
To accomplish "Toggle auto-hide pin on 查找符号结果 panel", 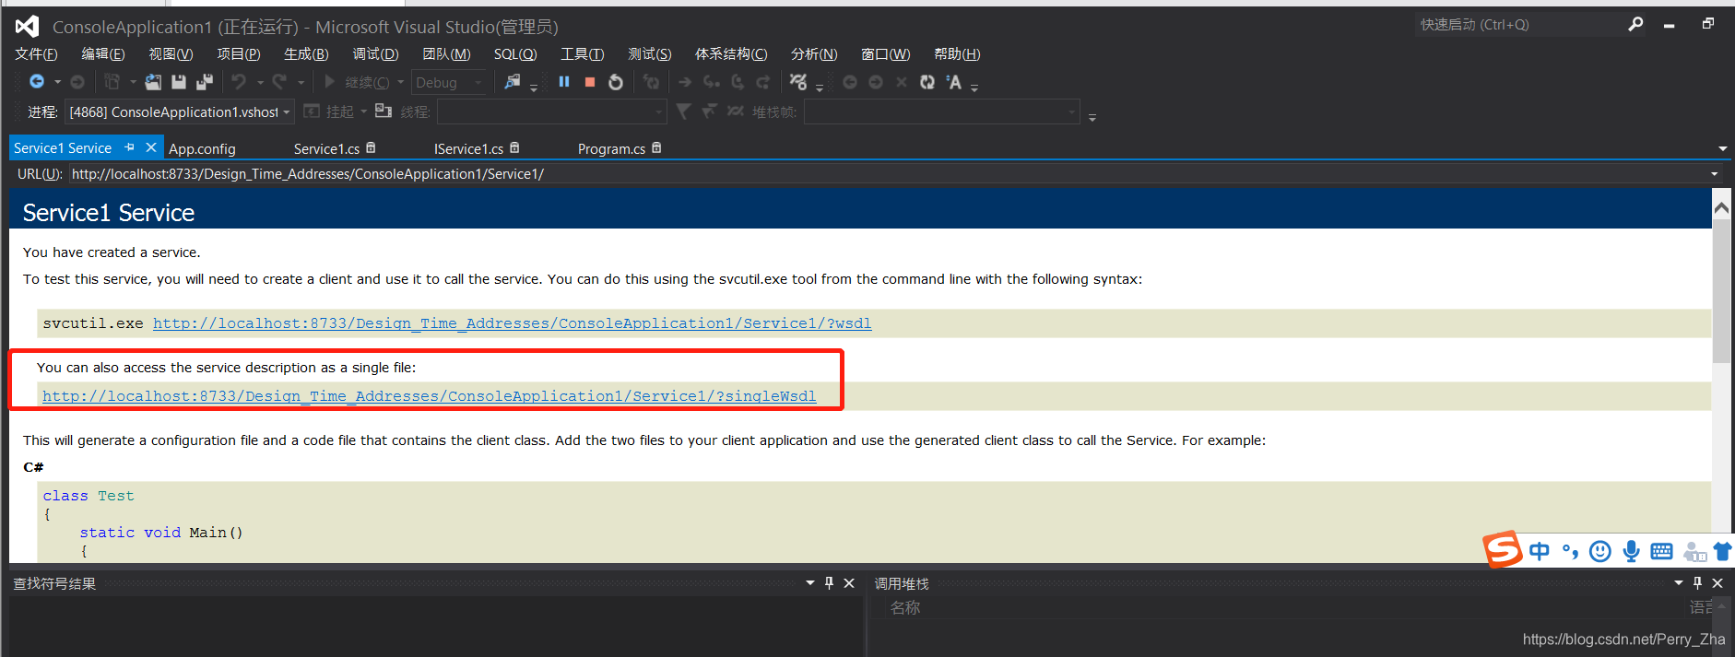I will (x=829, y=583).
